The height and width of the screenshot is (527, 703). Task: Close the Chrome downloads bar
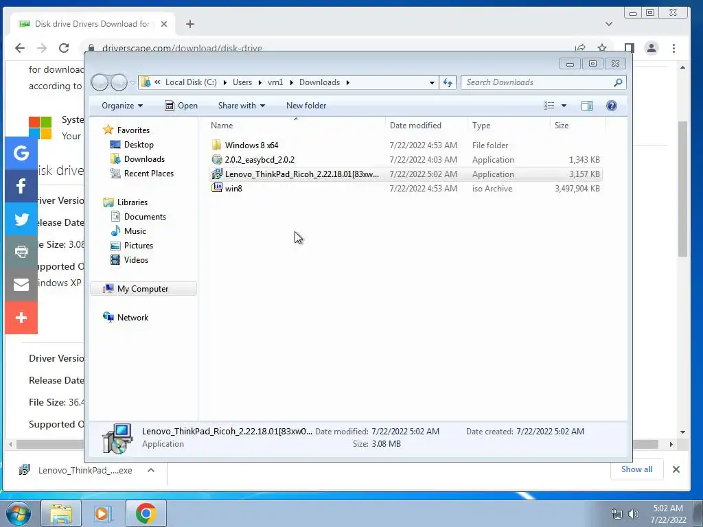click(x=676, y=469)
